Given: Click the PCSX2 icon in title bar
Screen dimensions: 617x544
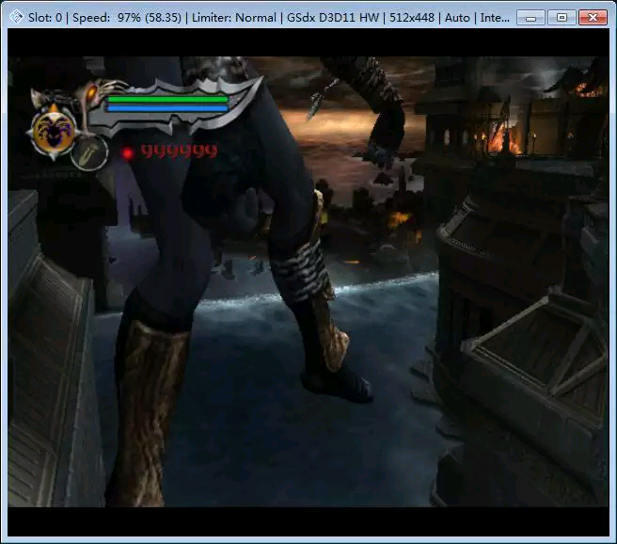Looking at the screenshot, I should point(16,17).
